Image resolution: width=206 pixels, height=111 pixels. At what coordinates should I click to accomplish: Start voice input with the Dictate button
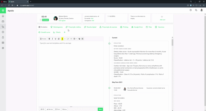(43, 39)
